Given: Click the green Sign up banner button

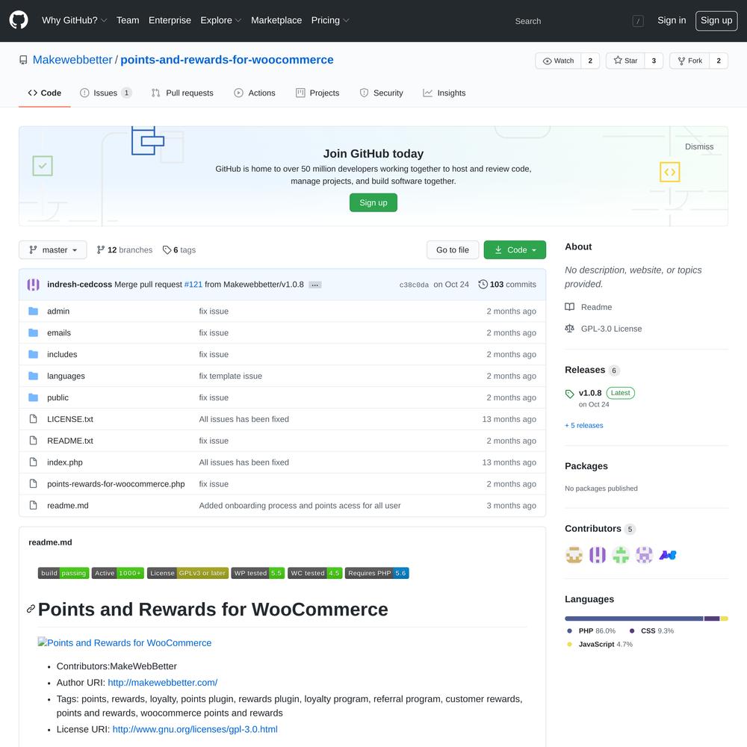Looking at the screenshot, I should [373, 202].
